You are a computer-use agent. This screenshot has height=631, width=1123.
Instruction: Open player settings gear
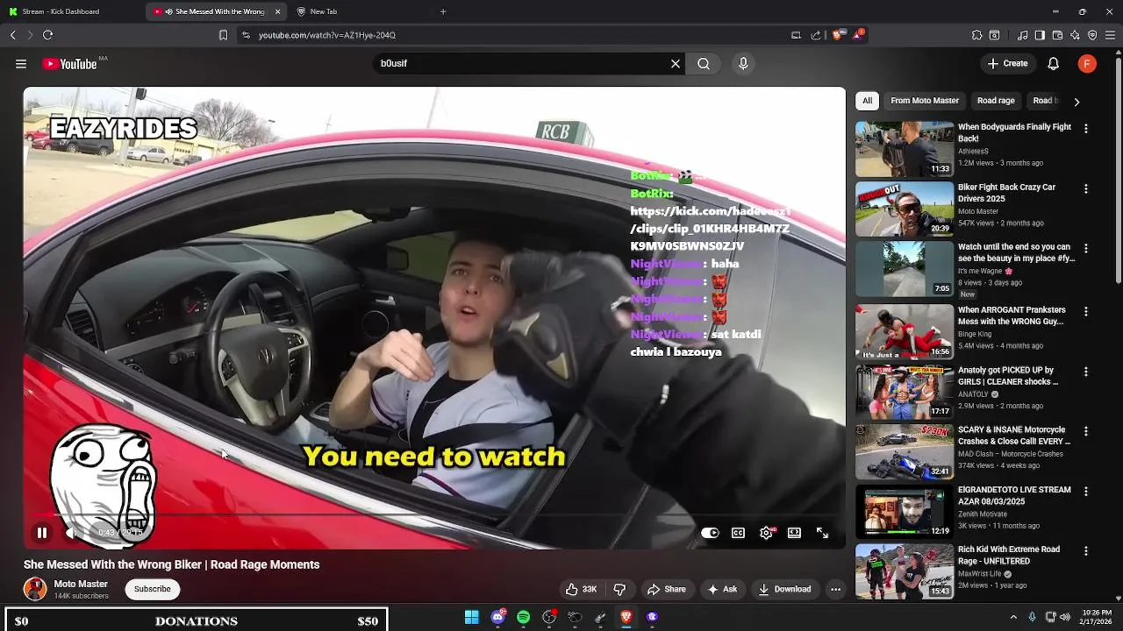(x=767, y=533)
